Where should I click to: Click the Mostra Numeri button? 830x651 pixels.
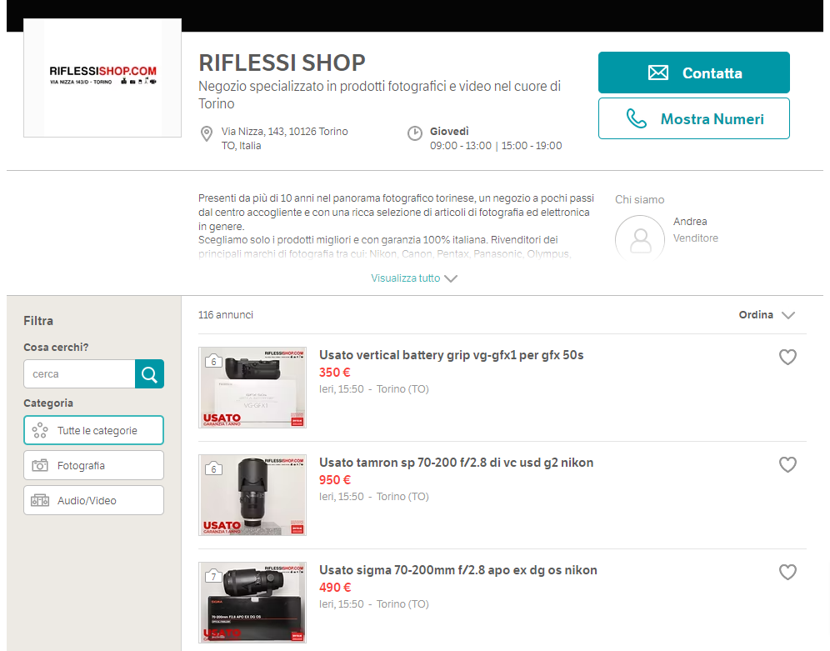click(x=694, y=118)
